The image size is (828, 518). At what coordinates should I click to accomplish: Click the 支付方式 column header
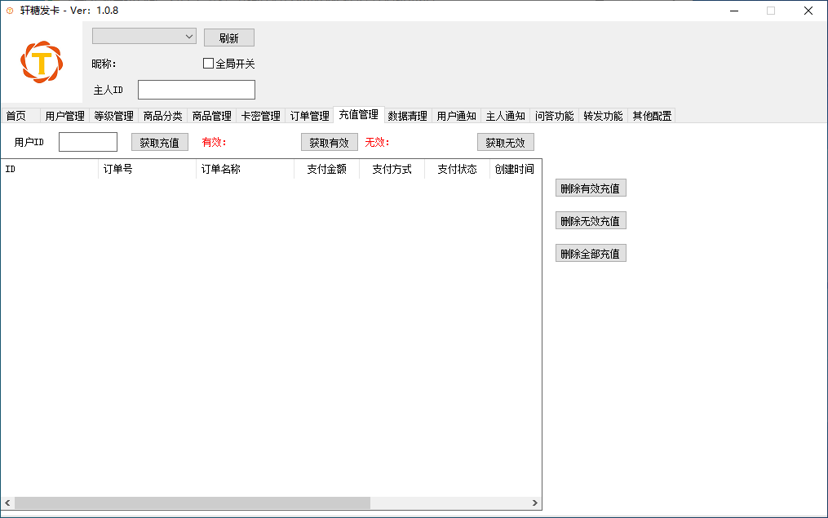392,169
